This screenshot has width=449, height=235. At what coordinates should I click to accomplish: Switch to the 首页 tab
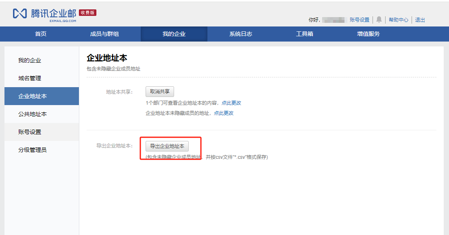(40, 34)
